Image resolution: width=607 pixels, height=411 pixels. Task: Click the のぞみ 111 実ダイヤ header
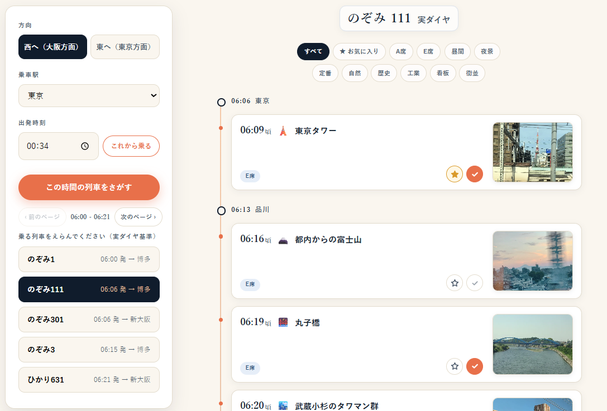tap(399, 18)
